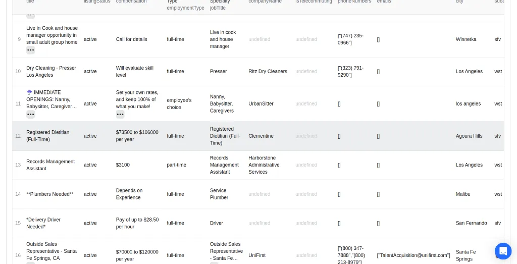Screen dimensions: 517x264
Task: Select the '**Plumbers Needed**' title
Action: [x=50, y=194]
